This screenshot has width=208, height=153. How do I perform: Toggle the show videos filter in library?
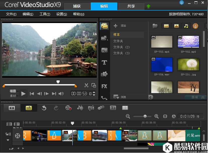(x=166, y=26)
